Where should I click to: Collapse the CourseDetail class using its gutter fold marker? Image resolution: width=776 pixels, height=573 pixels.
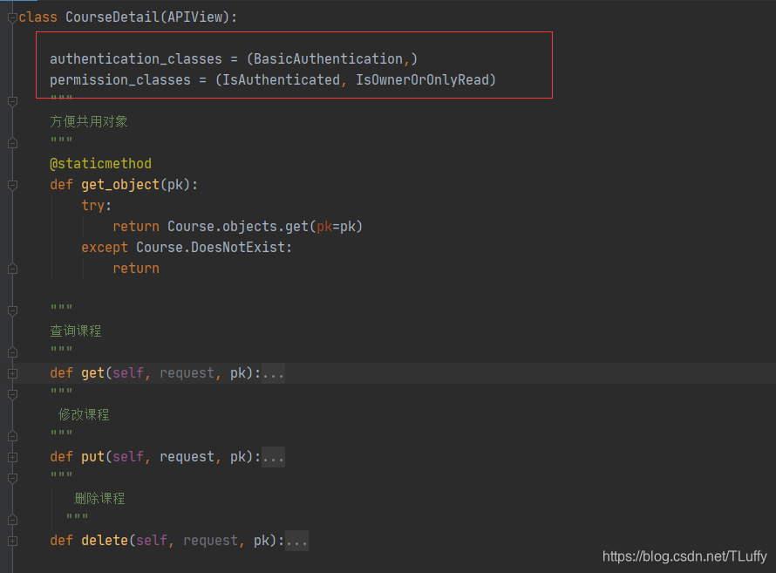coord(13,17)
